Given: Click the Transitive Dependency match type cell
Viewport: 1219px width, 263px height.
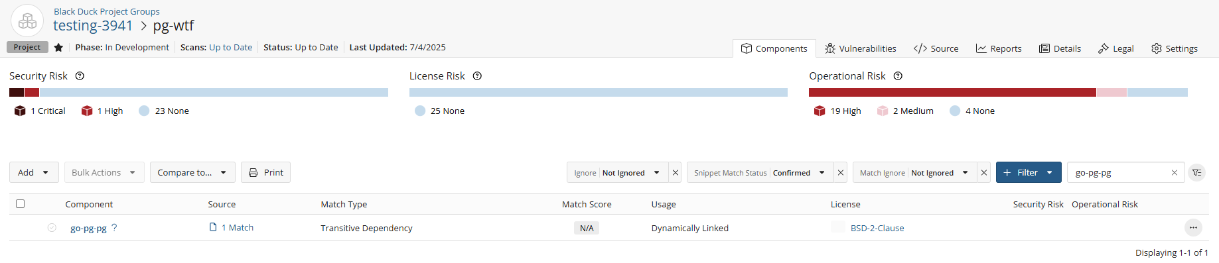Looking at the screenshot, I should click(366, 228).
